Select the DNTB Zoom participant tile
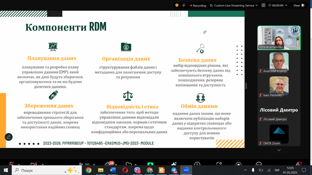Viewport: 312px width, 175px height. [x=279, y=134]
